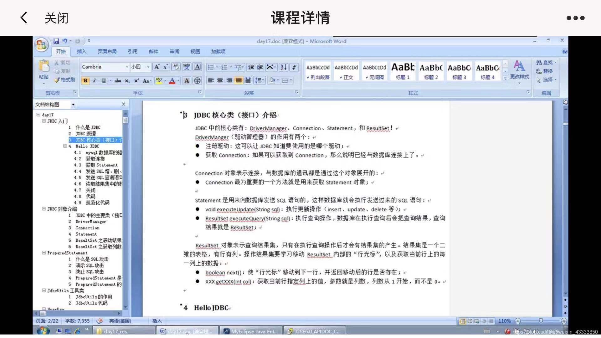
Task: Toggle justified paragraph alignment
Action: coord(239,80)
